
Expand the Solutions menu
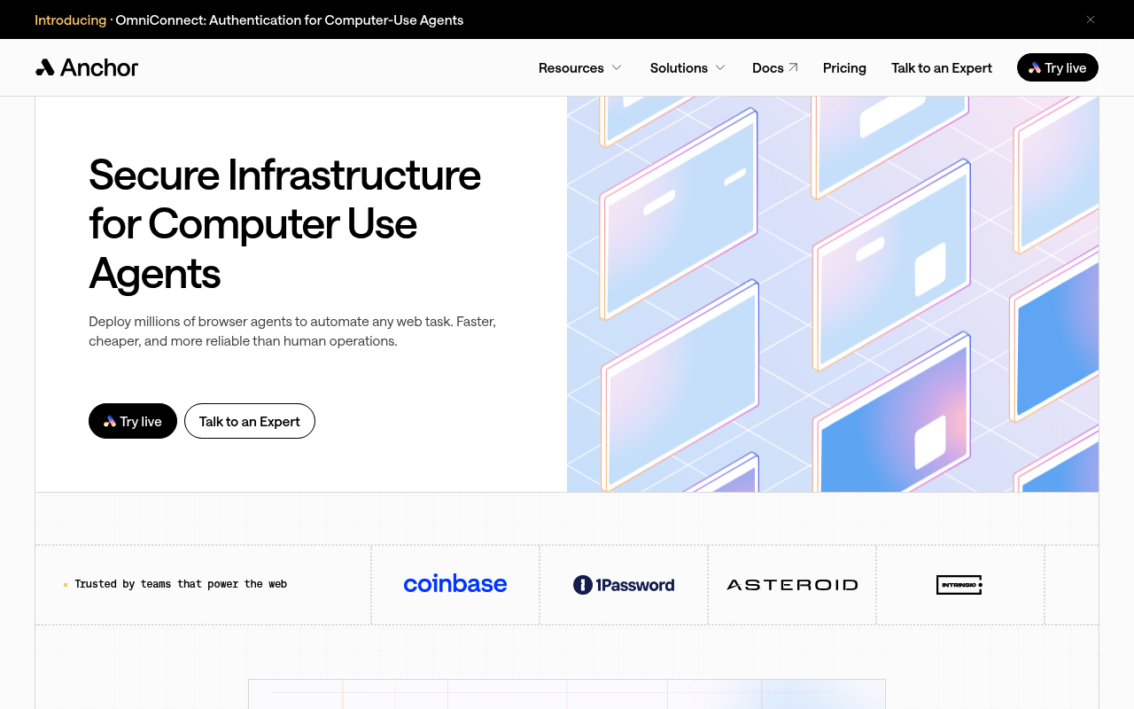687,67
